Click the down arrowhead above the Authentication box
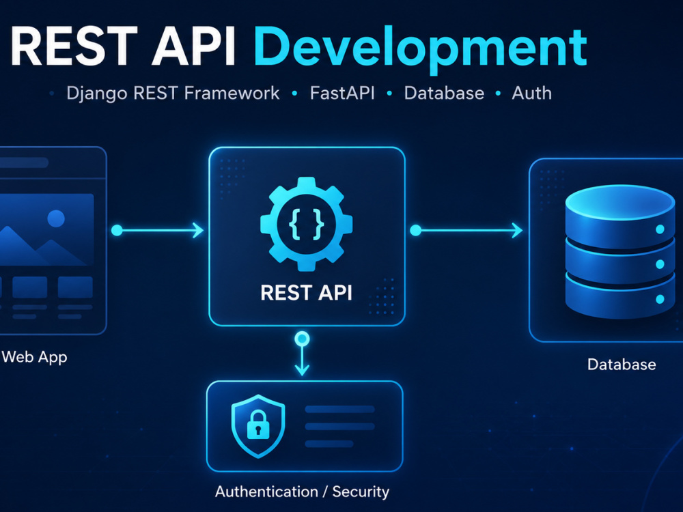Screen dimensions: 683x512 click(302, 371)
